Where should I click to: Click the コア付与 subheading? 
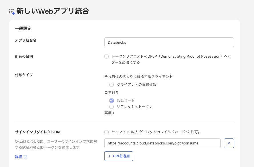pos(111,92)
